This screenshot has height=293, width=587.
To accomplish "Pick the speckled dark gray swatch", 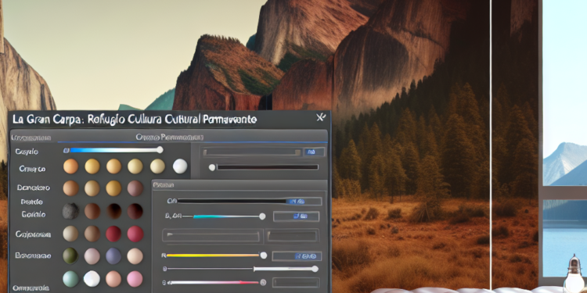I will click(70, 211).
